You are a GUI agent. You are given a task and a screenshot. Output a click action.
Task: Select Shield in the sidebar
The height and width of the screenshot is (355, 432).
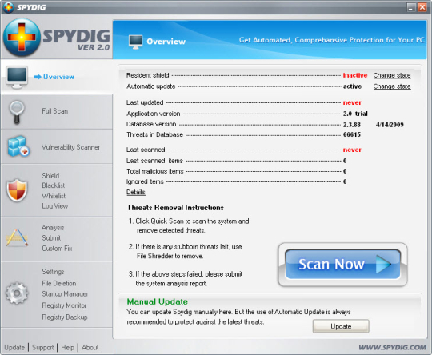(50, 176)
